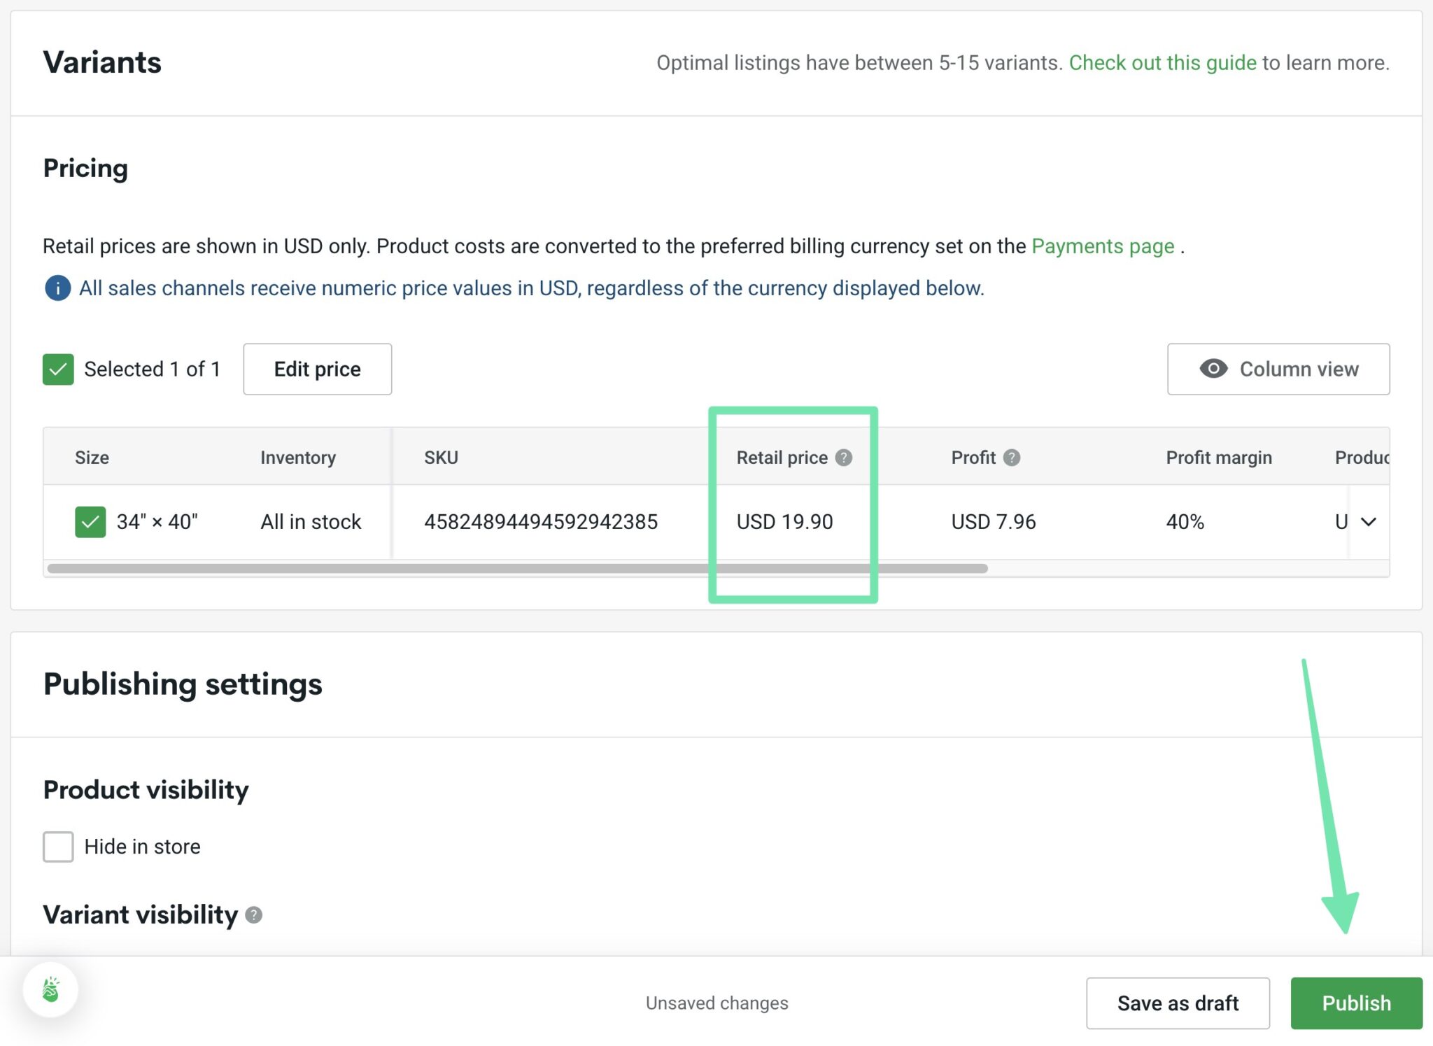Navigate to the Payments page link
Image resolution: width=1433 pixels, height=1046 pixels.
1103,246
